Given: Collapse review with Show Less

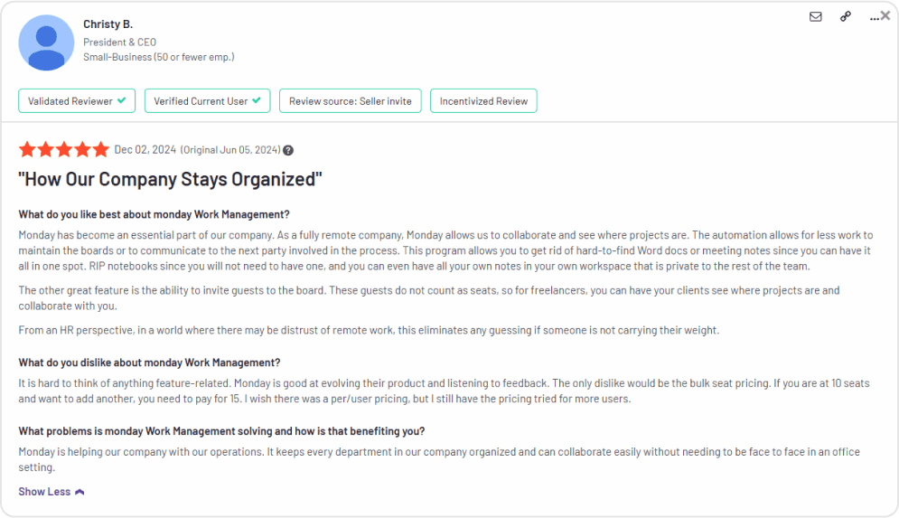Looking at the screenshot, I should (51, 492).
